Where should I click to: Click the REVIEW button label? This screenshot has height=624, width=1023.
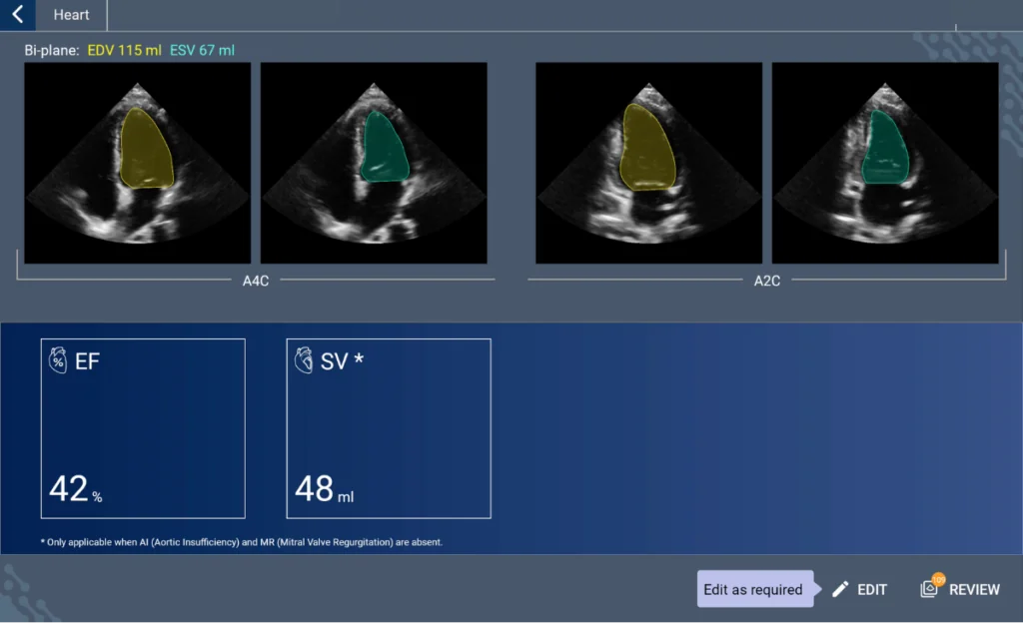[974, 590]
